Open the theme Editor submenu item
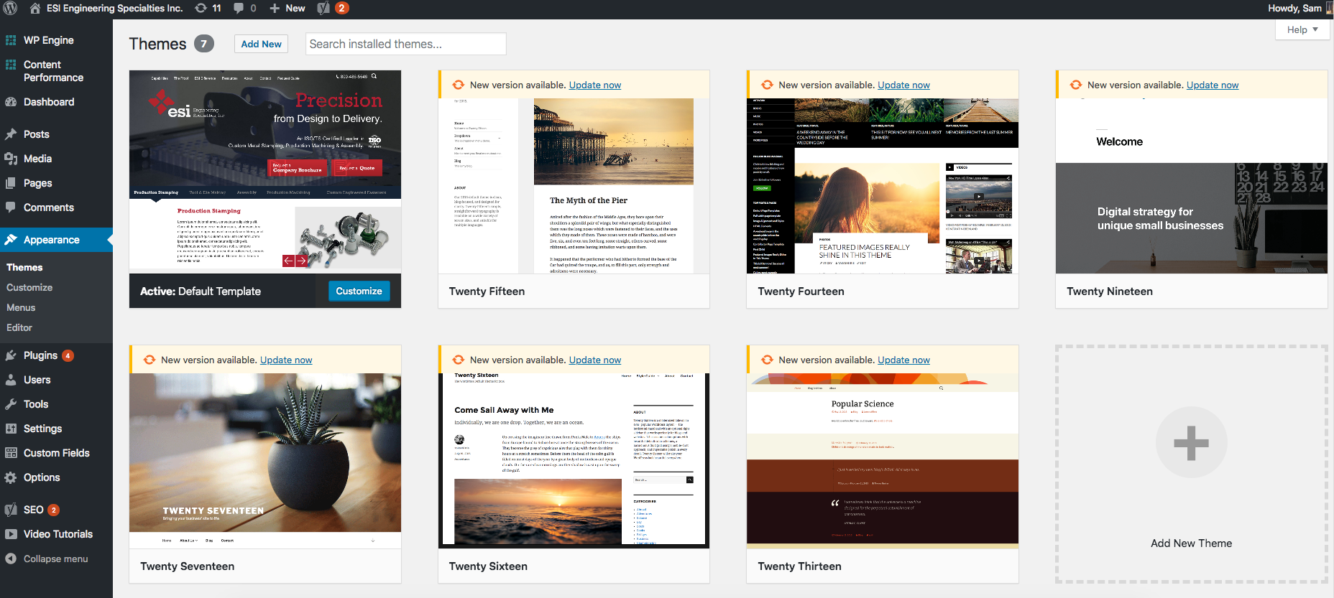This screenshot has height=598, width=1334. (19, 327)
